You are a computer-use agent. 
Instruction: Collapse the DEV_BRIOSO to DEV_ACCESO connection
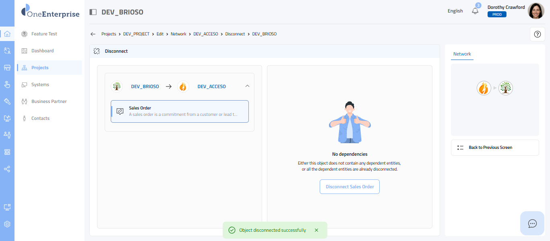pyautogui.click(x=247, y=86)
